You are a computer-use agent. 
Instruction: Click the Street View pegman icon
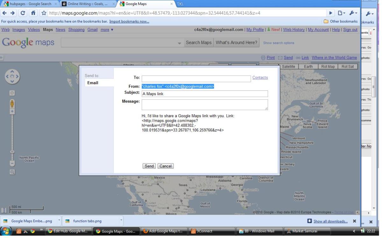(12, 103)
